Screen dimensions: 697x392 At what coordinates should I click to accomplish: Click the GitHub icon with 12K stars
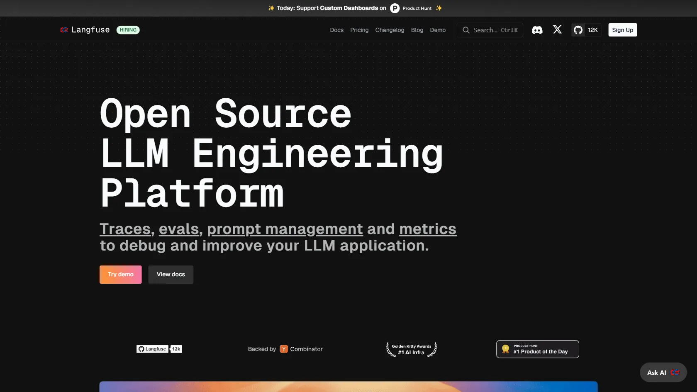[x=586, y=30]
